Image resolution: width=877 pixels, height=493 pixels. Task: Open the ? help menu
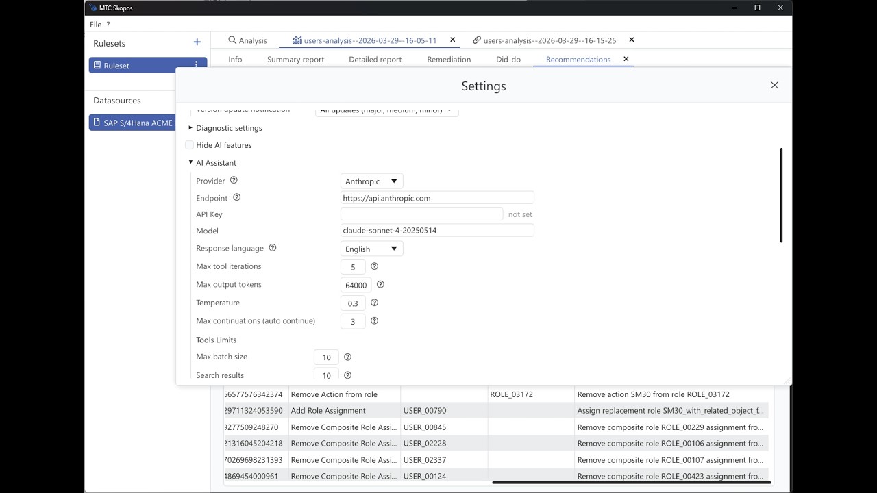[x=108, y=25]
